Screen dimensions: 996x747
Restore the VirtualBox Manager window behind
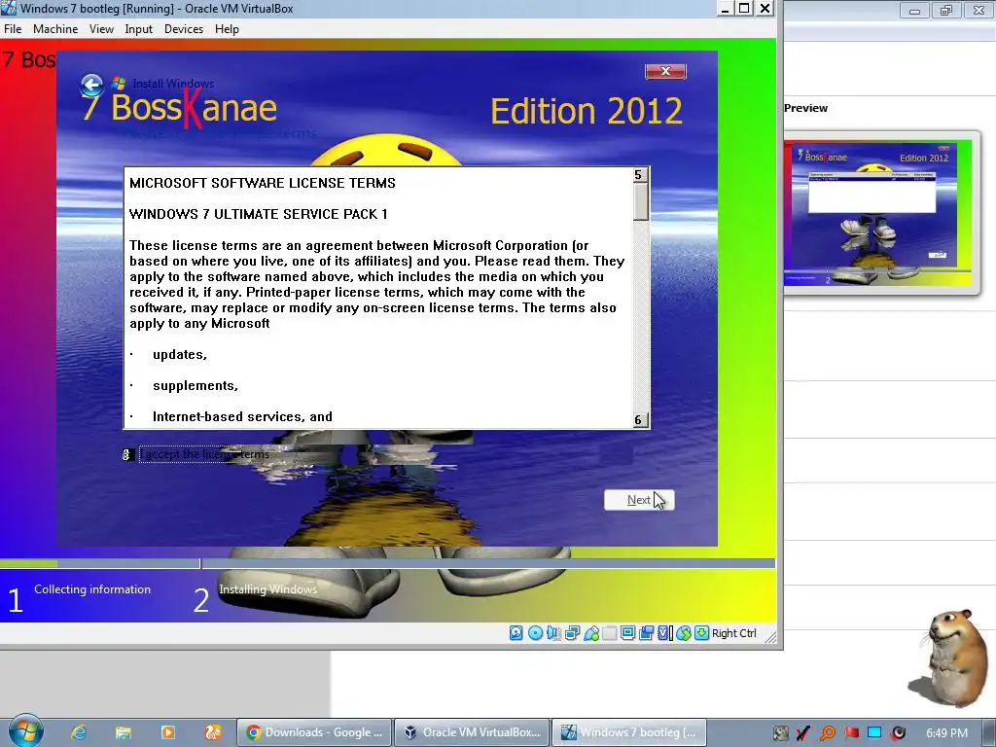[x=946, y=10]
